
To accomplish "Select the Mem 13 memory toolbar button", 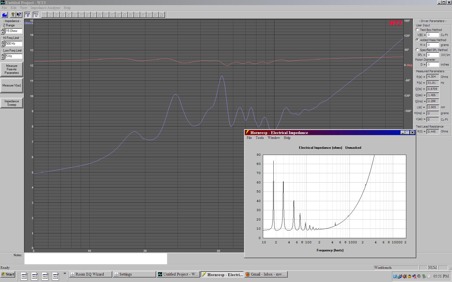I will pos(119,15).
